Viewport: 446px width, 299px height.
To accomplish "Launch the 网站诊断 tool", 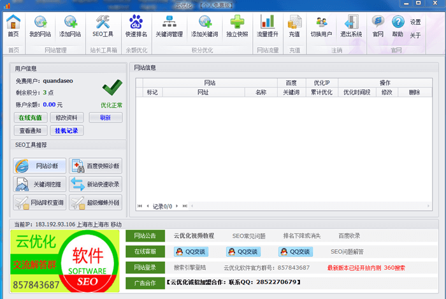I will coord(40,166).
